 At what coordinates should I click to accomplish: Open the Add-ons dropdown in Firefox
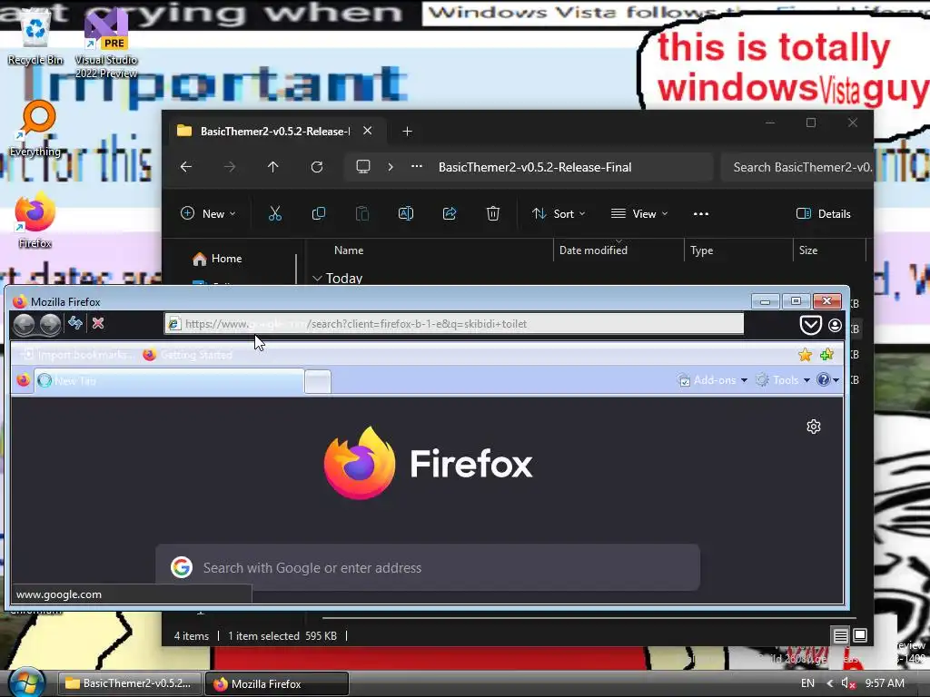712,380
